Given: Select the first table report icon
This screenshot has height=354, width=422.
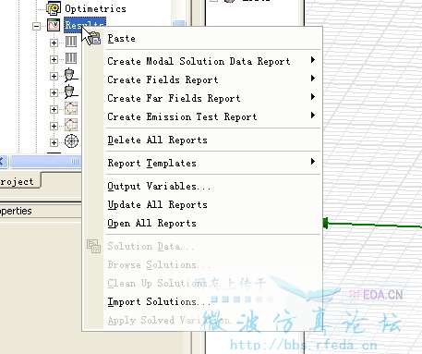Looking at the screenshot, I should tap(71, 42).
